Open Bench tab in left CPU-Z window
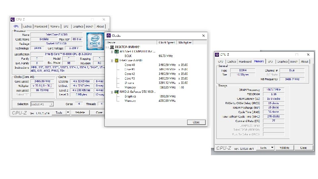The image size is (318, 179). click(x=89, y=27)
